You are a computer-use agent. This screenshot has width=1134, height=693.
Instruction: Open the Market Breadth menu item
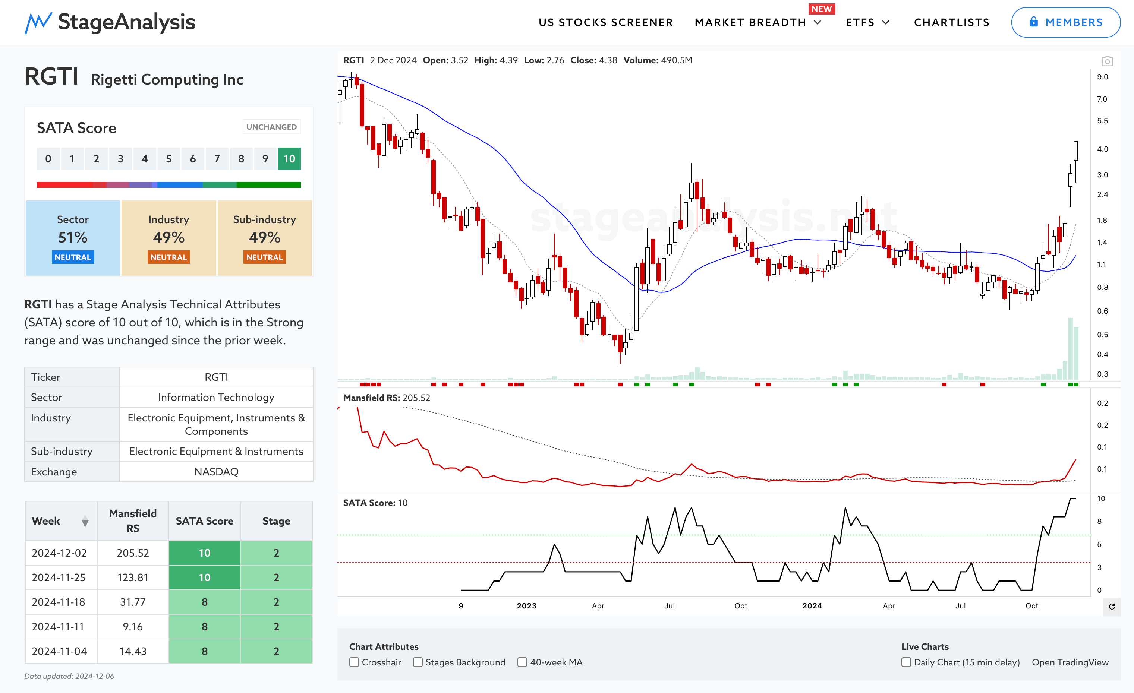tap(750, 22)
